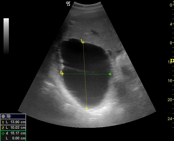Select the bottom caliper cross of measurement 1
Image resolution: width=174 pixels, height=141 pixels.
coord(87,108)
